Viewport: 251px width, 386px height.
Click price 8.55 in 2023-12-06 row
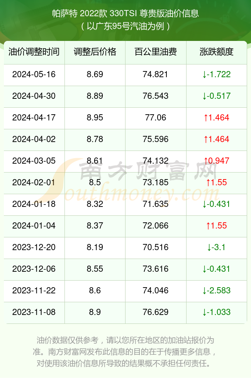[x=95, y=269]
